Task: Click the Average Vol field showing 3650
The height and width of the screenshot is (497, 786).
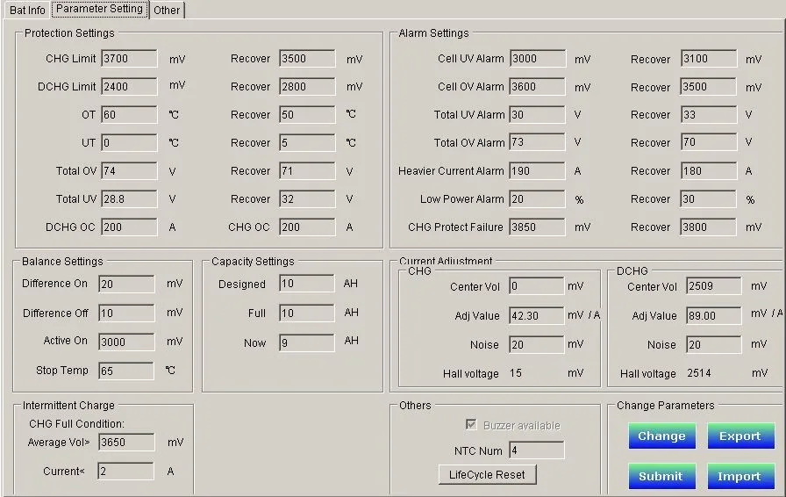Action: 126,442
